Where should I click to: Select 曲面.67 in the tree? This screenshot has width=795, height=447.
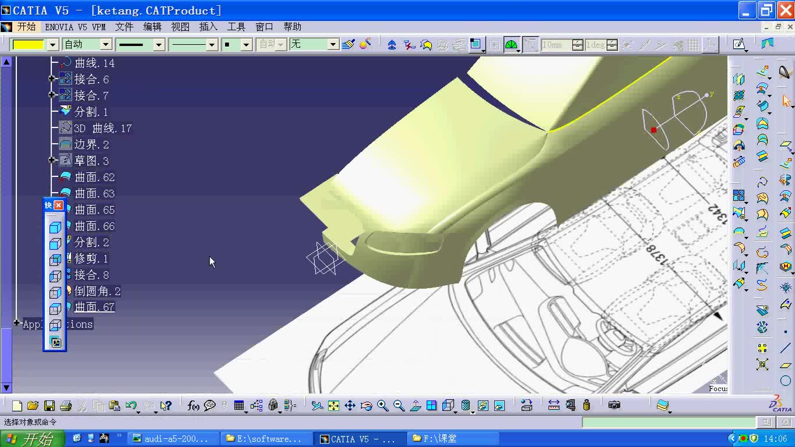tap(94, 307)
